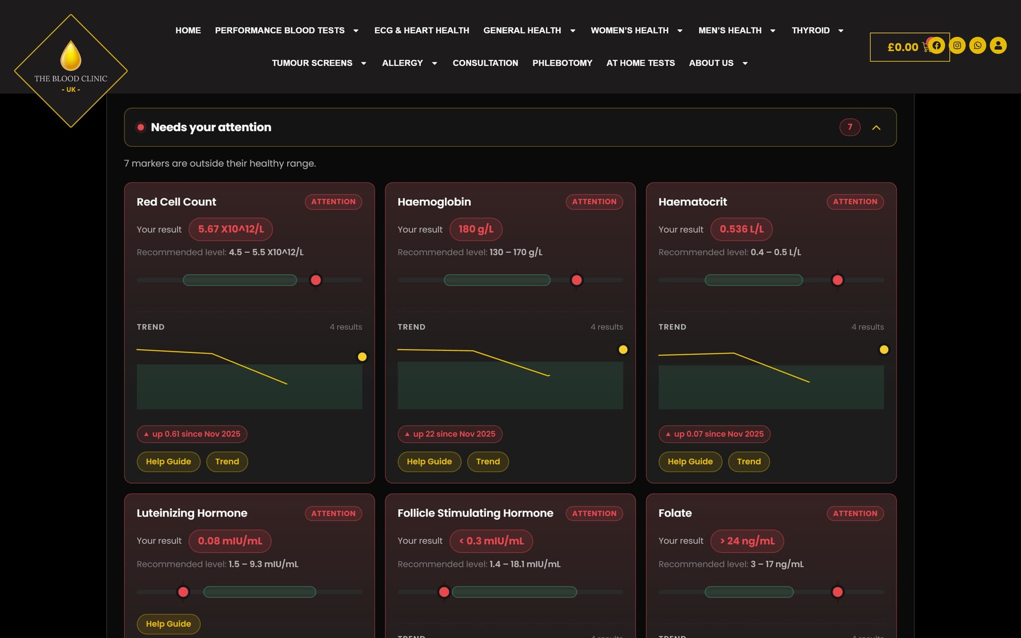Open Trend button for Haemoglobin
The width and height of the screenshot is (1021, 638).
click(488, 462)
